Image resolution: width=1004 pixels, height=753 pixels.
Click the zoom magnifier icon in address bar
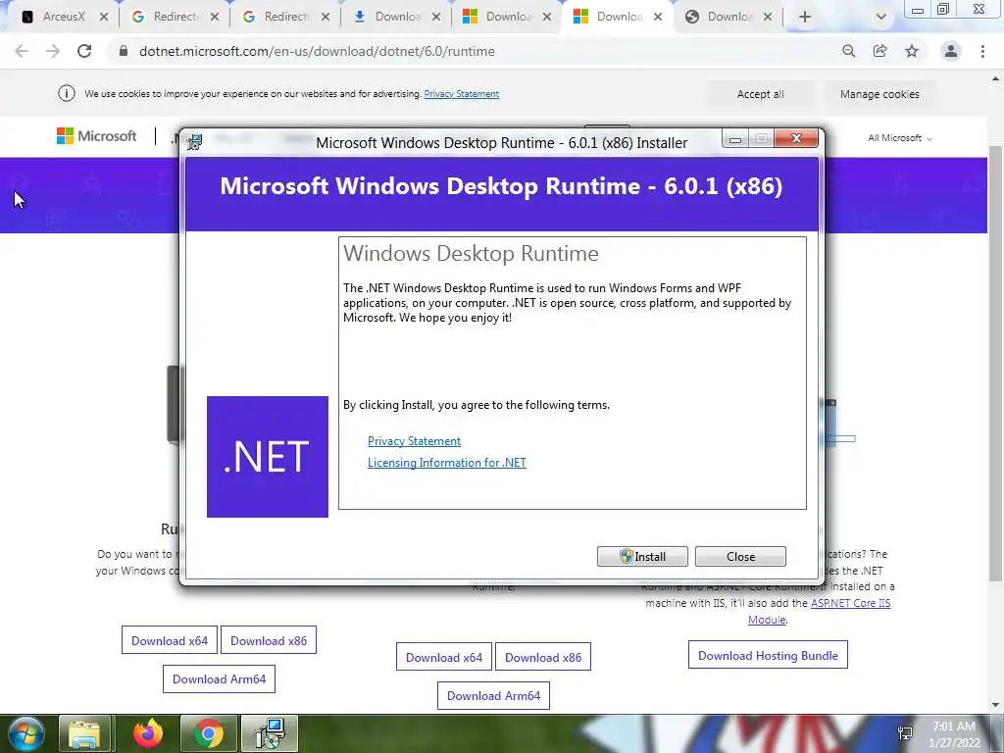coord(848,51)
